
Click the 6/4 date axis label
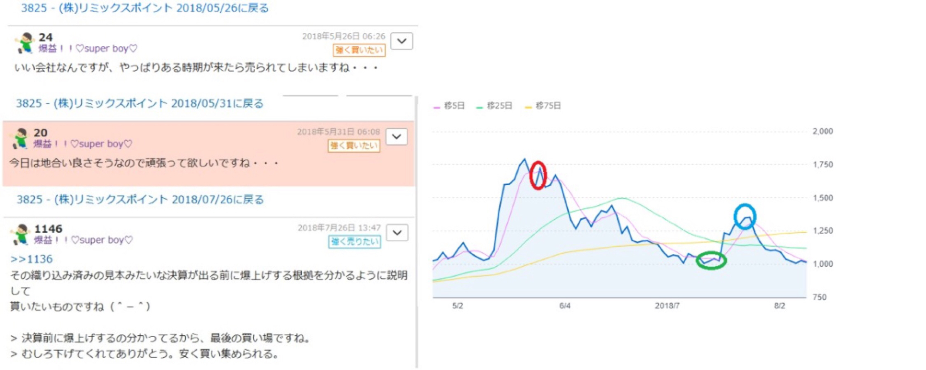[565, 306]
